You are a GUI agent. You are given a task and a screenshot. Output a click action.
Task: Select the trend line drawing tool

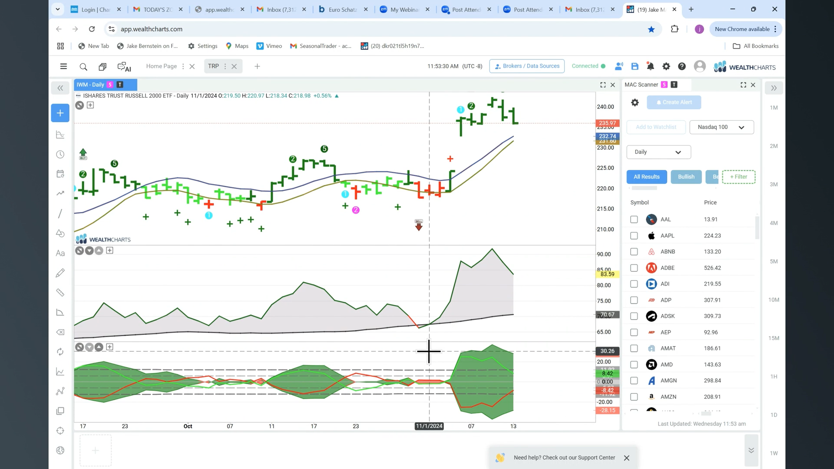click(60, 213)
